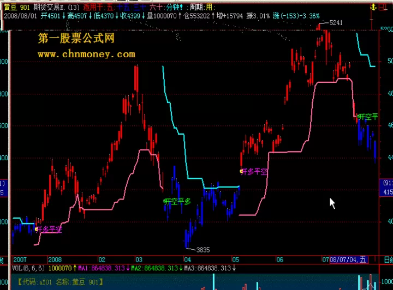The image size is (393, 290).
Task: Select the '2008' timeline label
Action: (x=55, y=259)
